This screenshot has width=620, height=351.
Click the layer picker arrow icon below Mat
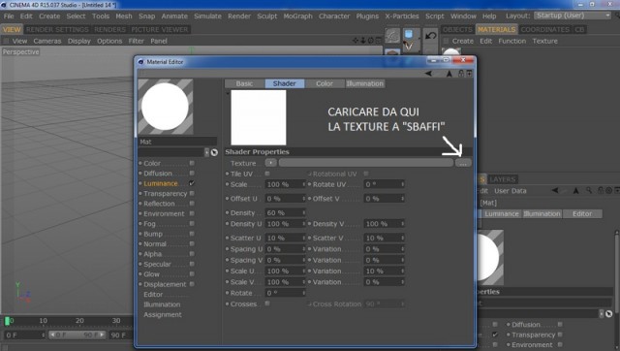[x=214, y=152]
